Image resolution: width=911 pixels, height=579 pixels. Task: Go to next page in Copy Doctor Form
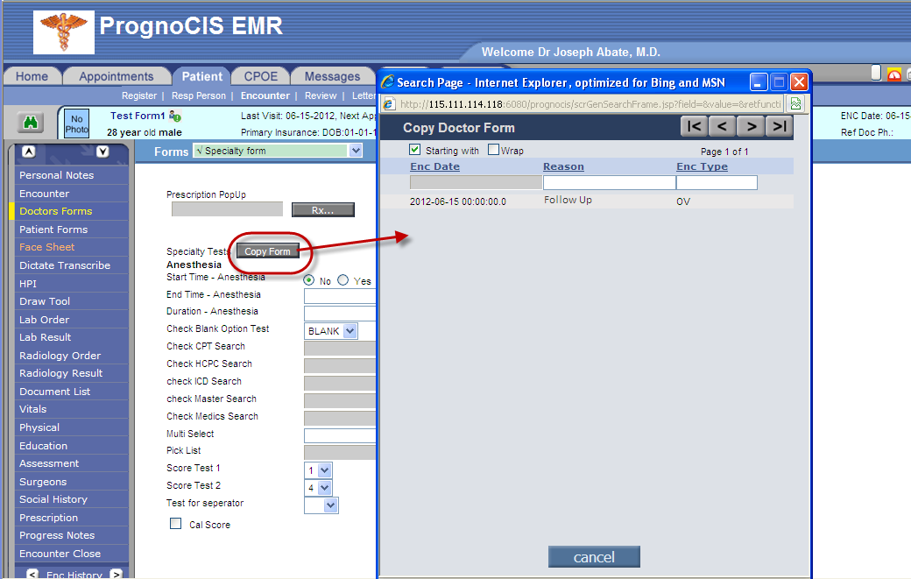[752, 126]
